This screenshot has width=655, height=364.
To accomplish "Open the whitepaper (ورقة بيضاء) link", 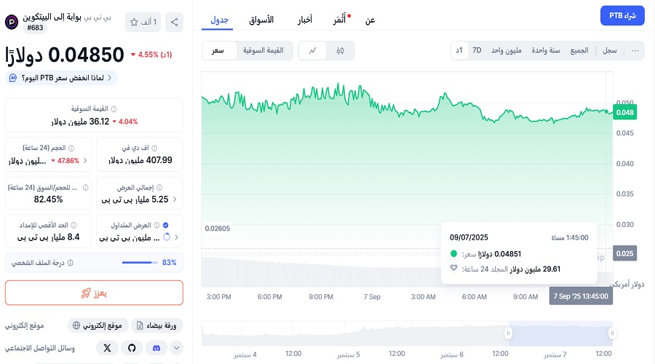I will tap(156, 325).
